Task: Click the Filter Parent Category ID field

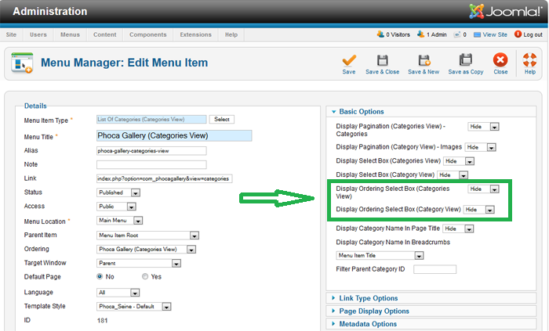Action: [434, 269]
